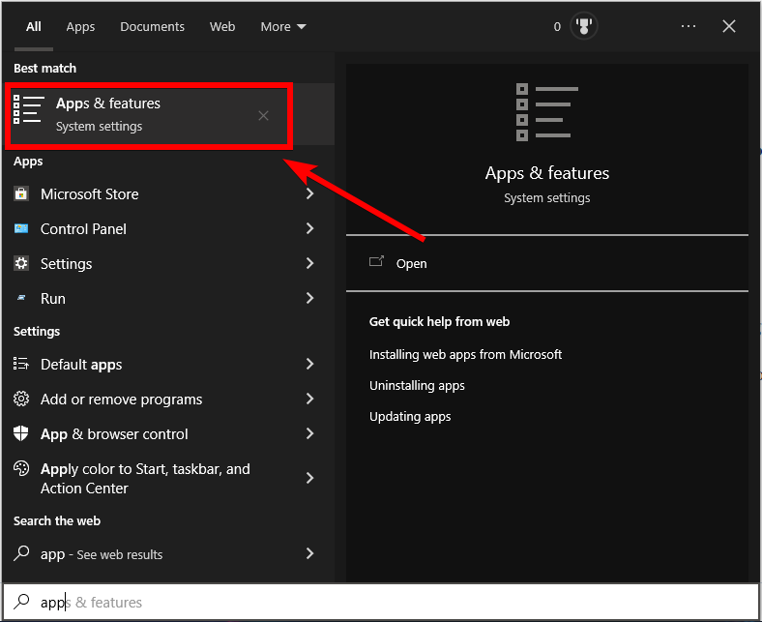This screenshot has width=762, height=622.
Task: Click the rewards points count 0
Action: pos(557,26)
